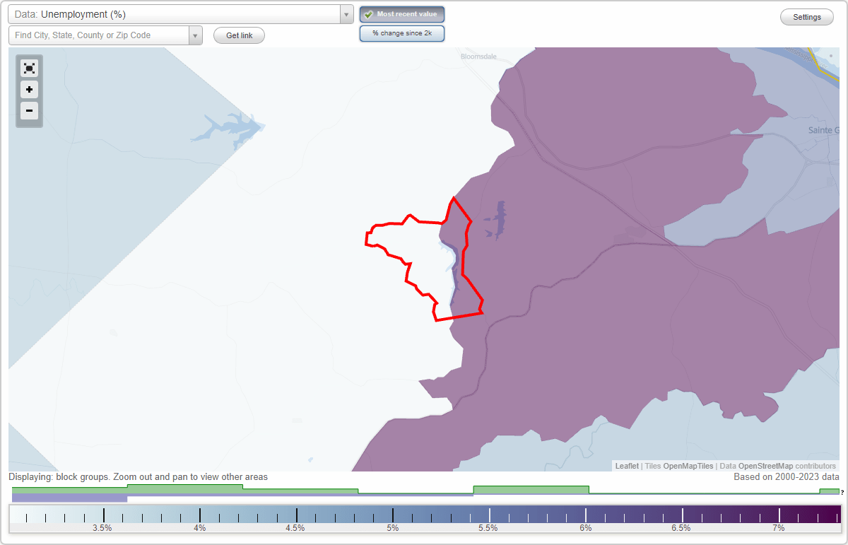Open the Settings button

[x=807, y=17]
